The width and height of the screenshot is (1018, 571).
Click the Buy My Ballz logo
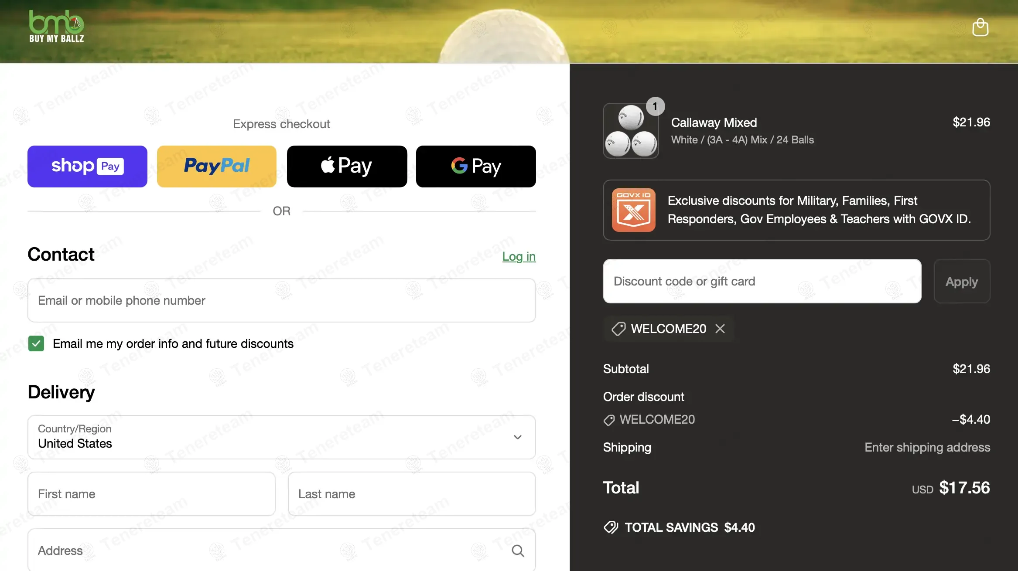tap(56, 26)
